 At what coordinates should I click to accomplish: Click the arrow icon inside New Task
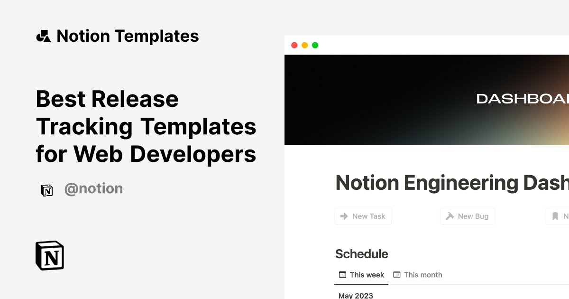[x=344, y=216]
